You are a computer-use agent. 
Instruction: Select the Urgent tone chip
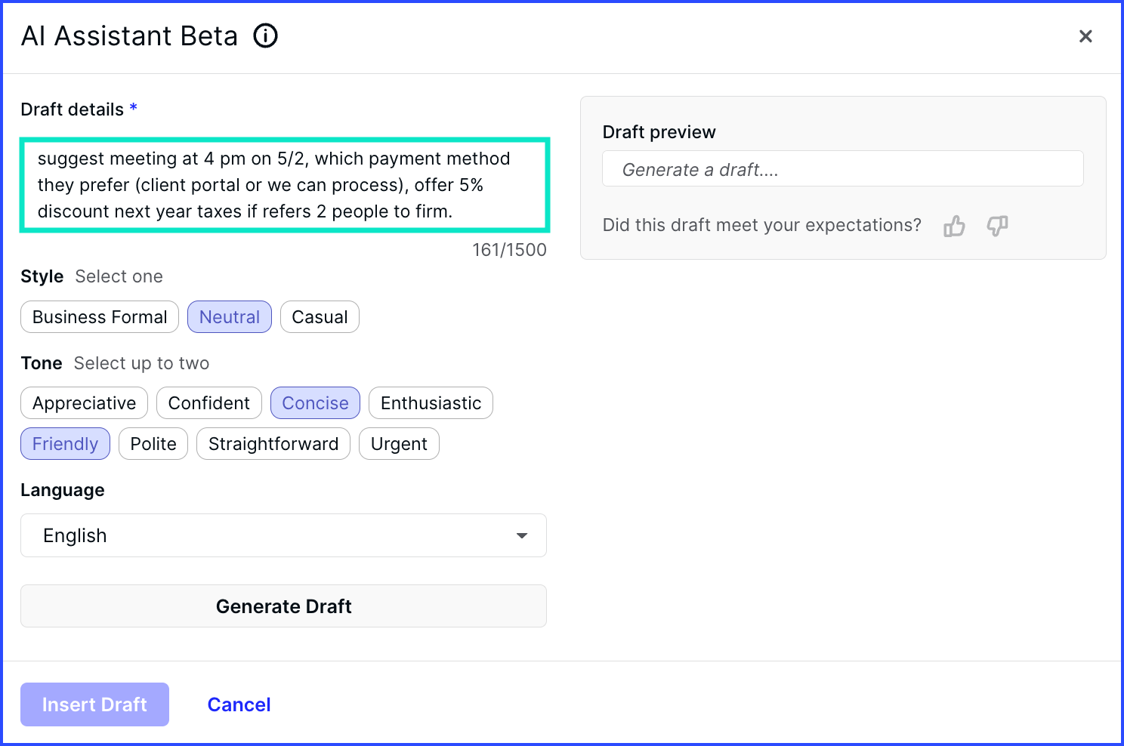pyautogui.click(x=399, y=444)
